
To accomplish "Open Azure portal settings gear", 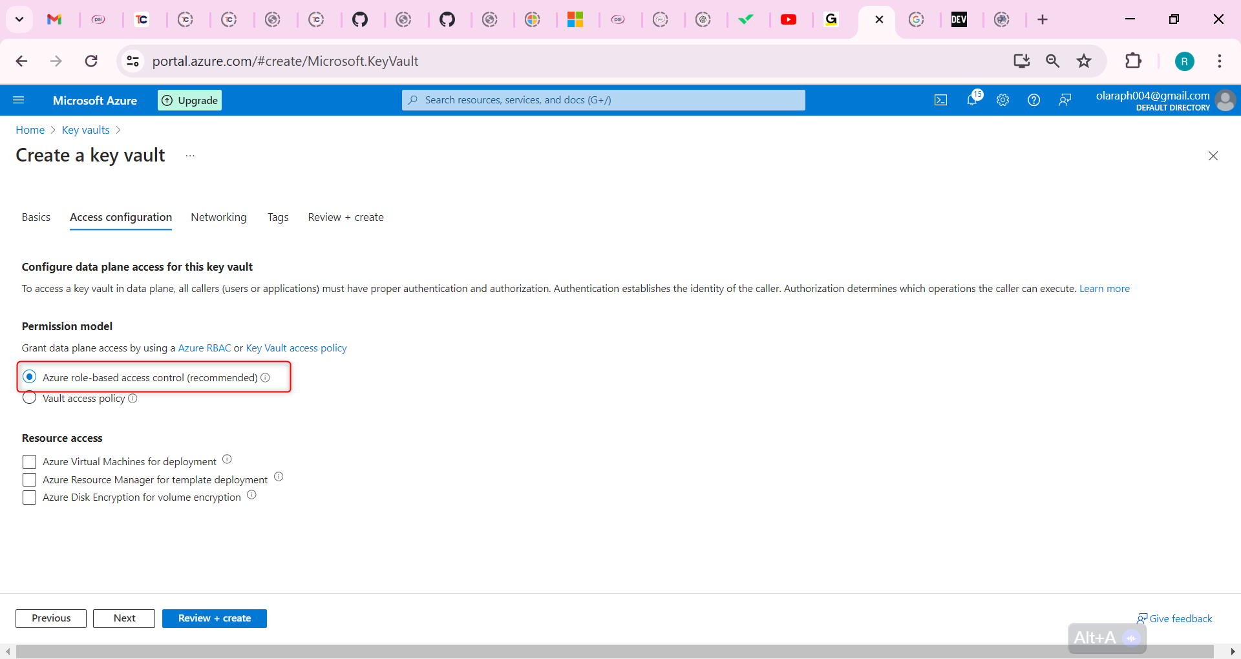I will point(1002,99).
